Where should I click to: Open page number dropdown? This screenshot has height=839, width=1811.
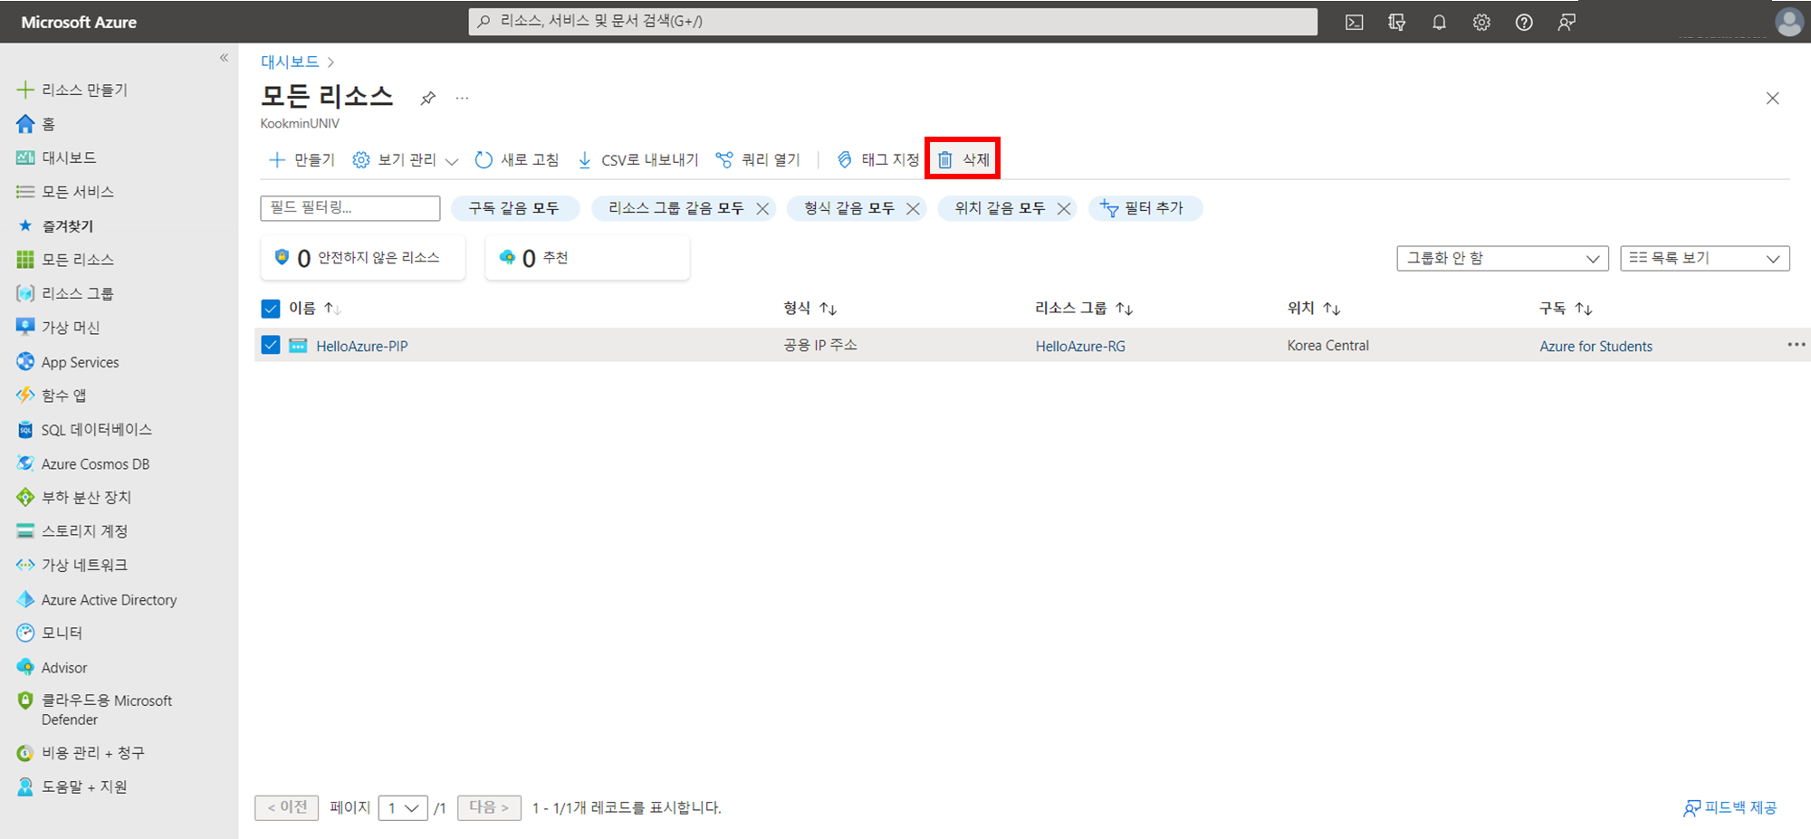coord(403,807)
